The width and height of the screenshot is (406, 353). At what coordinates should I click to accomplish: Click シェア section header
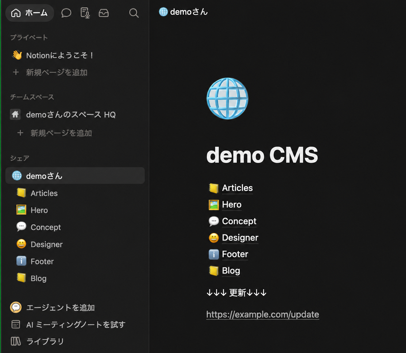click(x=20, y=158)
